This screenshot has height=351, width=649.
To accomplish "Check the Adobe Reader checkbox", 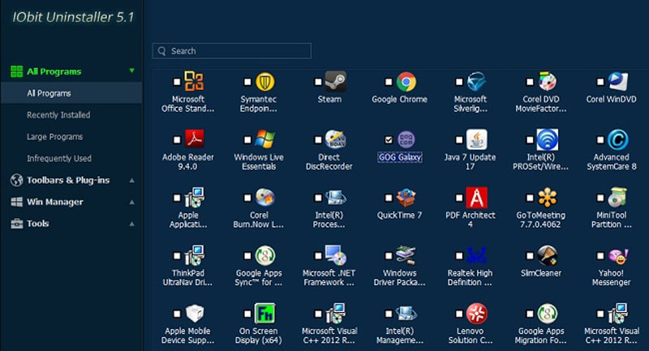I will click(177, 139).
